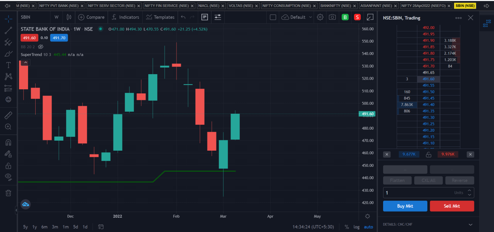This screenshot has width=494, height=232.
Task: Click the Buy Mkt button
Action: click(405, 206)
